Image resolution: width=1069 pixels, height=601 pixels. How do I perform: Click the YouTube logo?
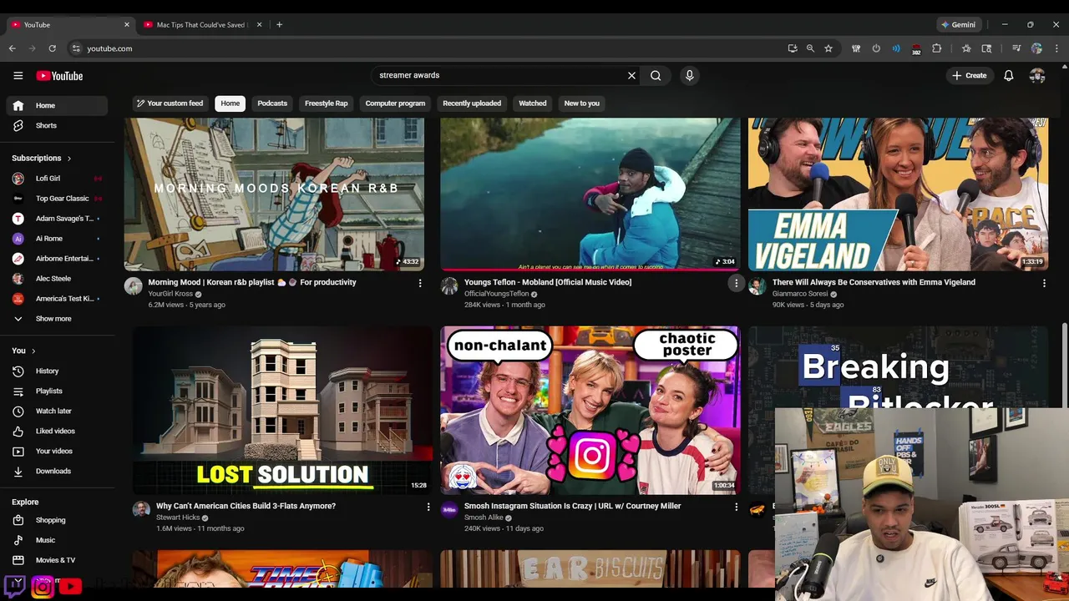tap(59, 76)
